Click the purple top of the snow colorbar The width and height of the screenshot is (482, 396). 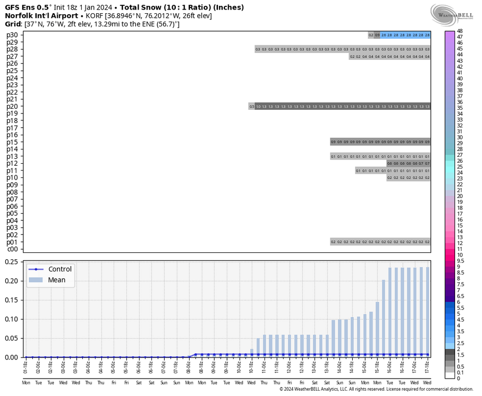pyautogui.click(x=448, y=34)
